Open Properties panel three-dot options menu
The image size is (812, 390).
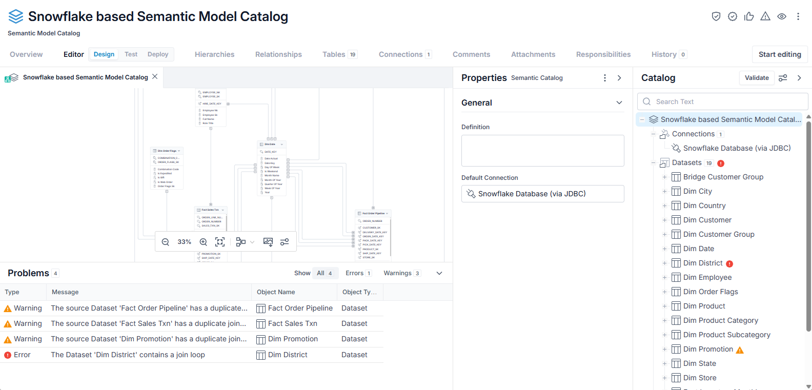pyautogui.click(x=605, y=78)
